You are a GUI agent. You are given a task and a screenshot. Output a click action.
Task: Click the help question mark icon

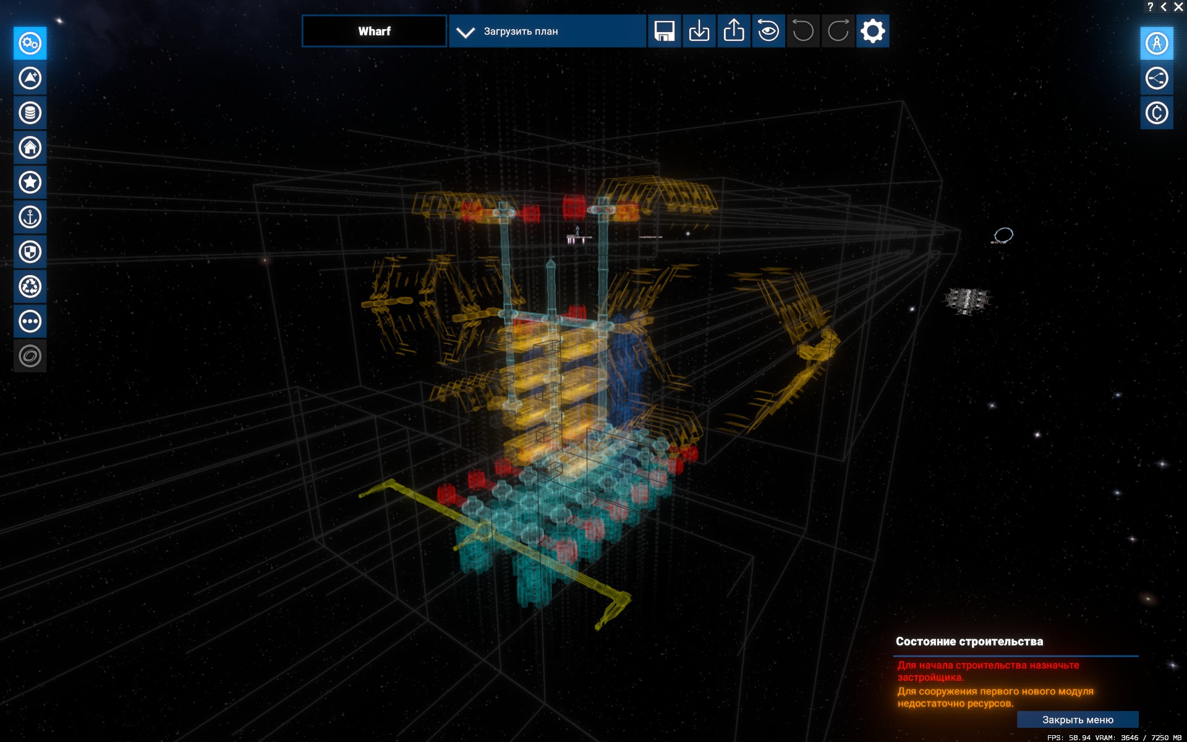(x=1150, y=7)
